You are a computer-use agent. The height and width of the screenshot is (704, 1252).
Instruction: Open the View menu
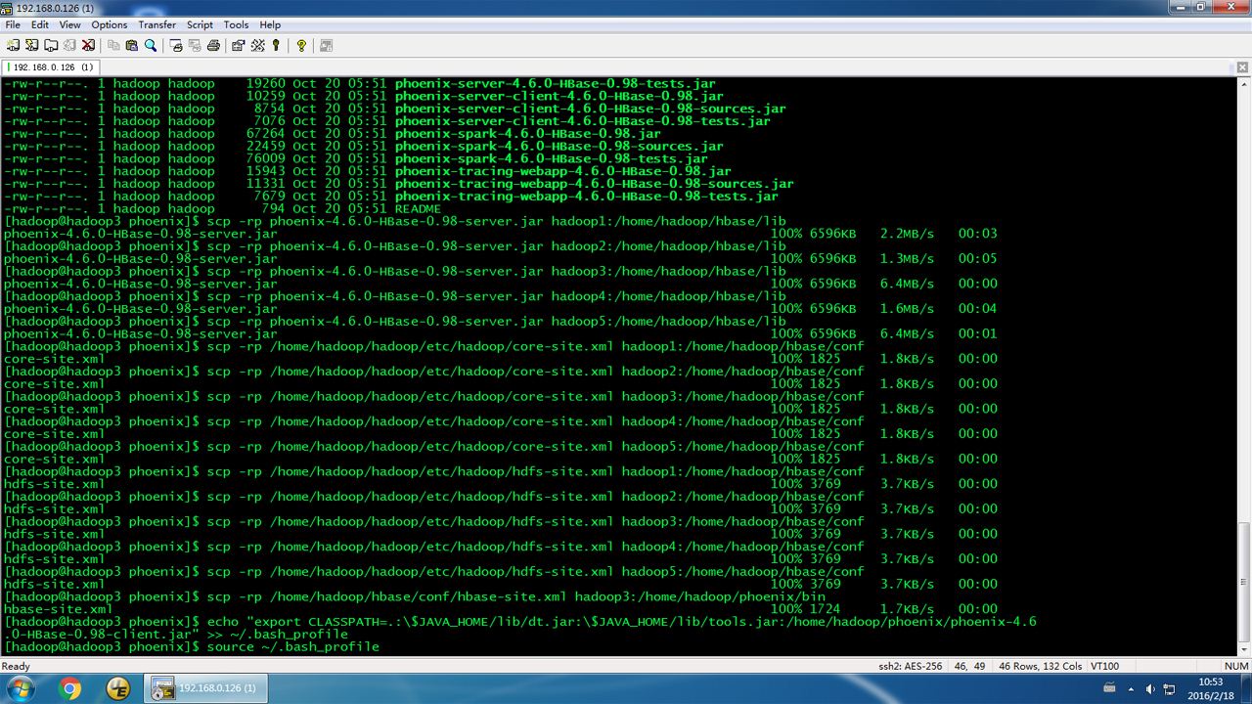tap(70, 24)
